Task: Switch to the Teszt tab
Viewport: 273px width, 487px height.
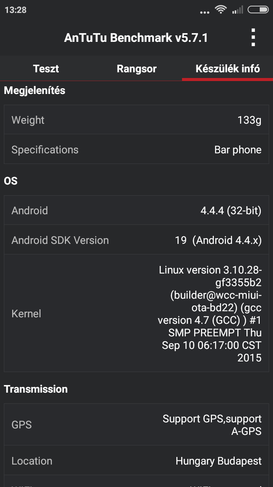Action: click(x=46, y=69)
